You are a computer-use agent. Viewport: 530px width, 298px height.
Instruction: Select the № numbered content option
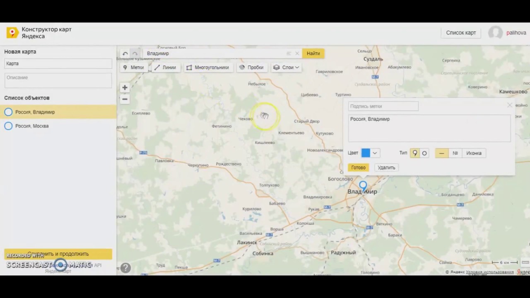[455, 153]
